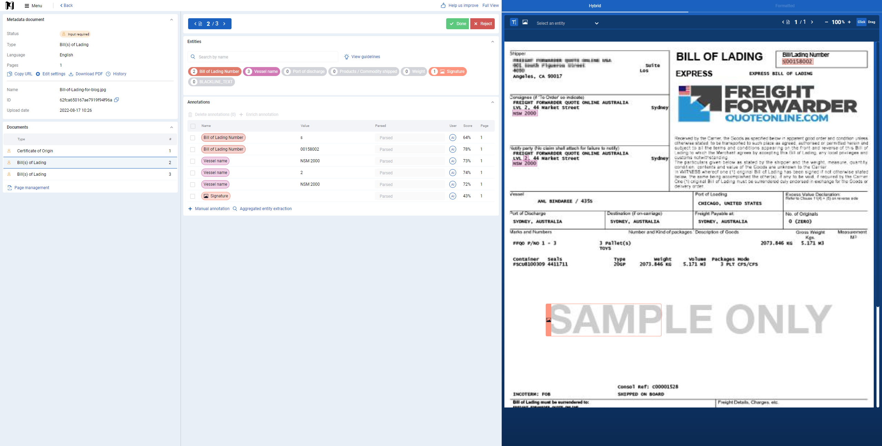Filter by Vessel name entity chip
Image resolution: width=882 pixels, height=446 pixels.
261,72
